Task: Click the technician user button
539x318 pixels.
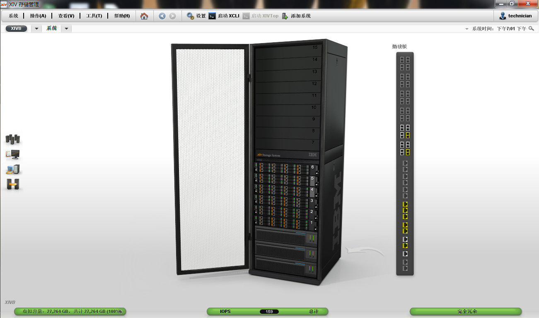Action: coord(515,16)
